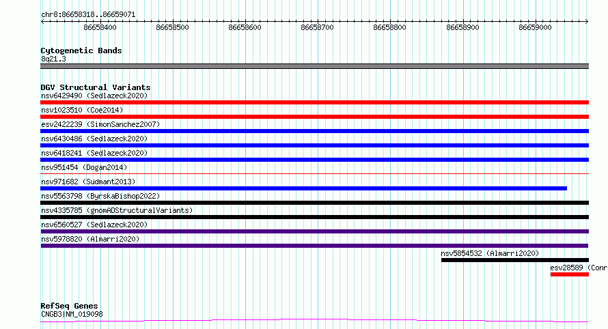Click ruler tick label 86659000

(535, 27)
